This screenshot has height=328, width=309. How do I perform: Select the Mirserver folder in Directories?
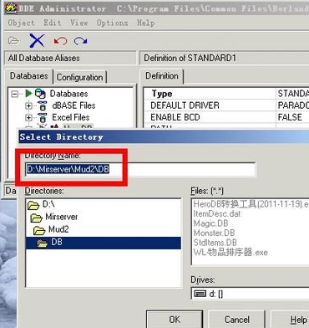click(62, 217)
